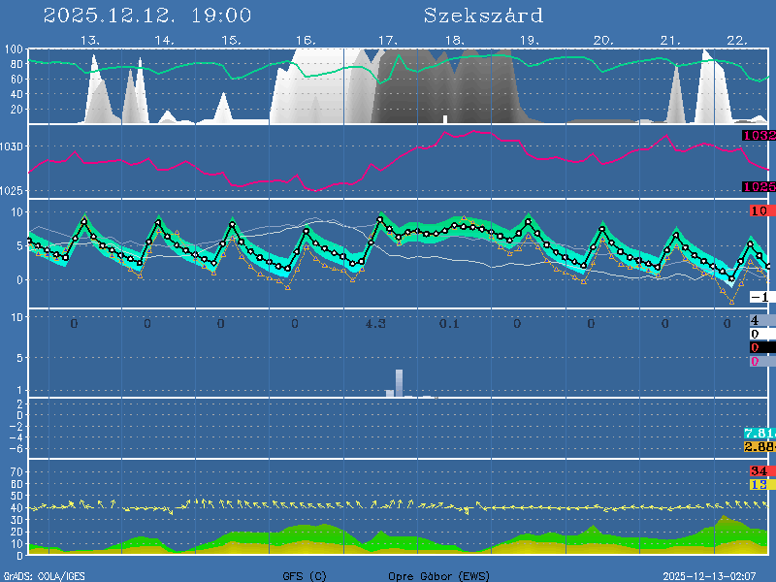Click the 0.1 precipitation total value
The image size is (776, 582).
click(449, 323)
